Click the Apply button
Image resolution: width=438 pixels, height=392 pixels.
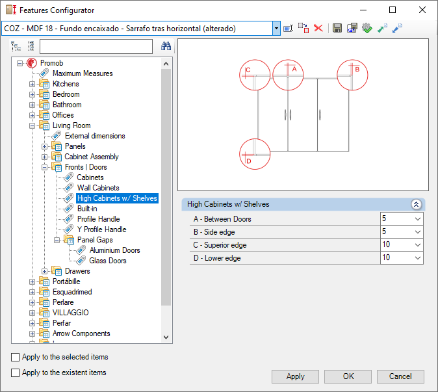pyautogui.click(x=295, y=376)
